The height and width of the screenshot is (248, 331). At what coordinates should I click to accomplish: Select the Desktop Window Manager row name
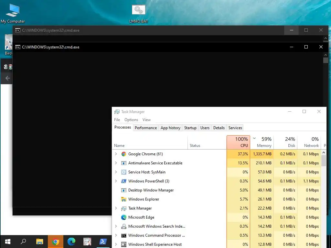tap(151, 190)
